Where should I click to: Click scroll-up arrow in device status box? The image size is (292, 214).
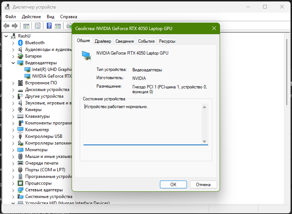pos(204,107)
